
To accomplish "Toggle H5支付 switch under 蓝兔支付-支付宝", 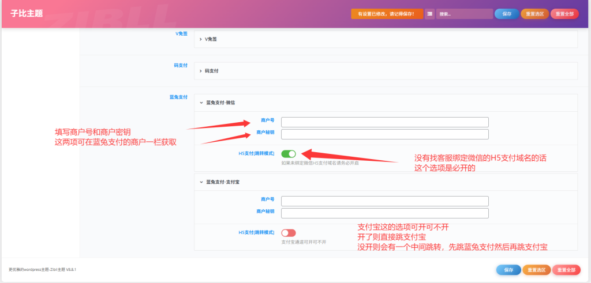I will click(289, 233).
